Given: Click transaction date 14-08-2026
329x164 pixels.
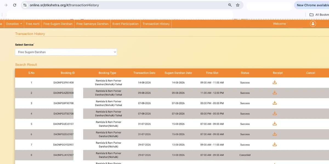Looking at the screenshot, I should [x=144, y=83].
